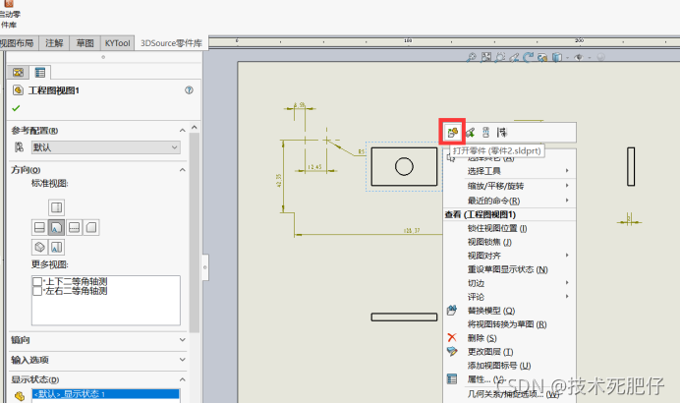Open the 最近的命令 submenu

510,201
